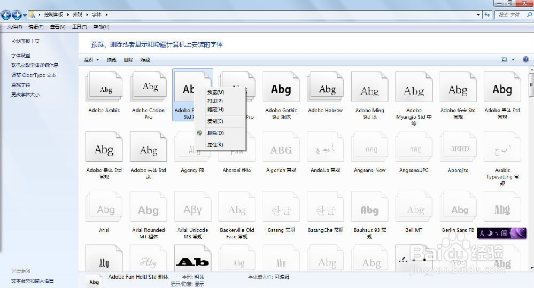
Task: Choose 预览(V) in the context menu
Action: [220, 92]
